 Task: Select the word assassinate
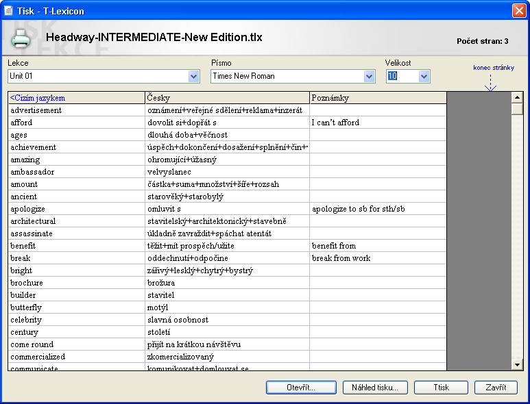[x=32, y=233]
